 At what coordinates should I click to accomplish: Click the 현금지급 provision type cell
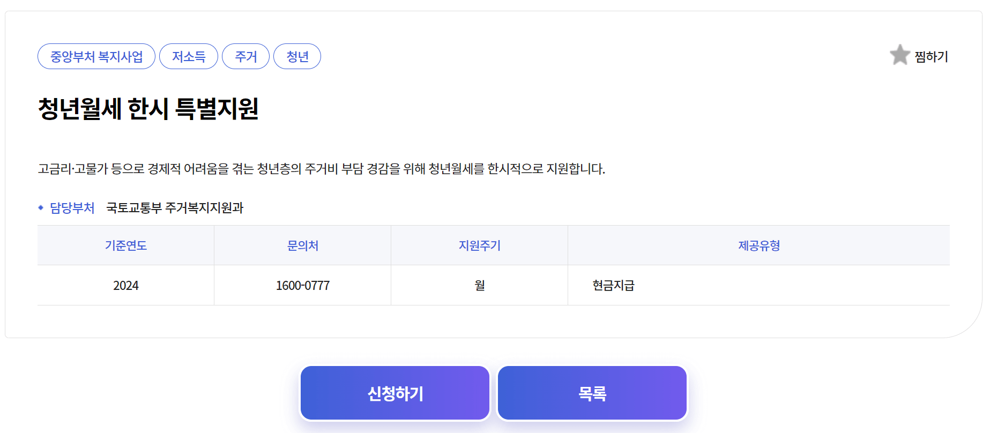tap(612, 285)
